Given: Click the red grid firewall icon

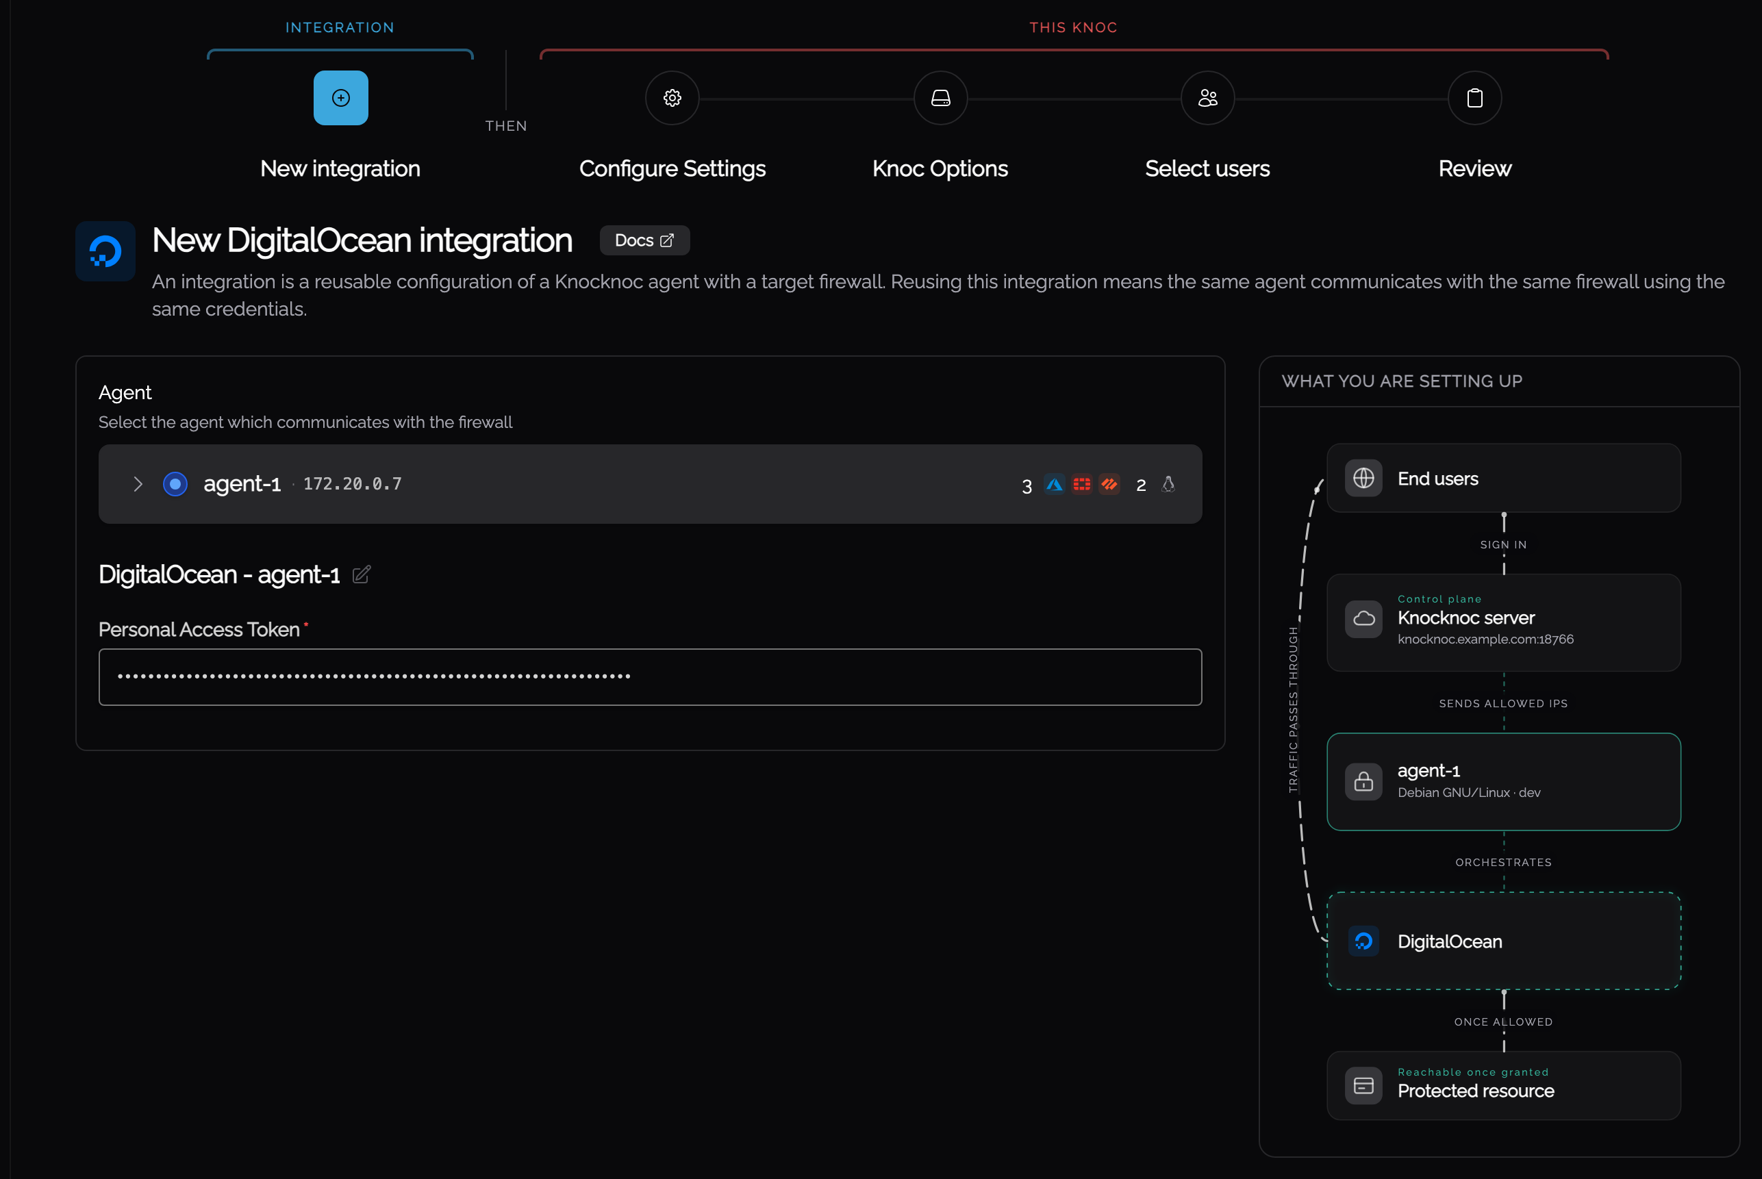Looking at the screenshot, I should pyautogui.click(x=1082, y=484).
